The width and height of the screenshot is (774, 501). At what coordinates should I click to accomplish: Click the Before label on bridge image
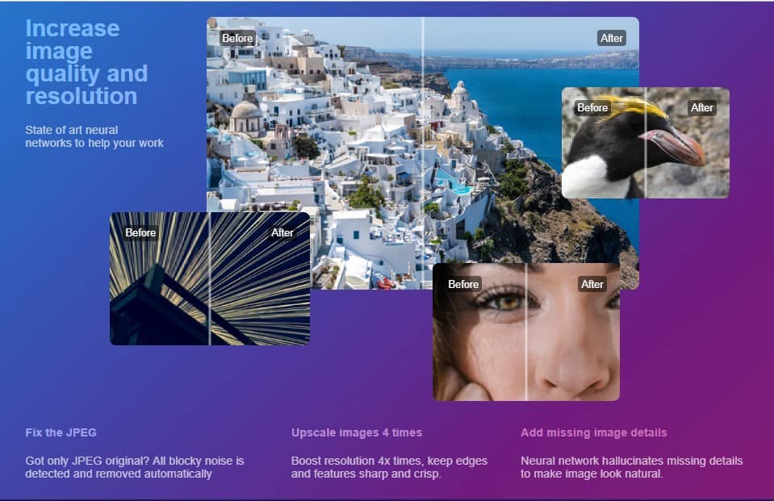(x=140, y=232)
